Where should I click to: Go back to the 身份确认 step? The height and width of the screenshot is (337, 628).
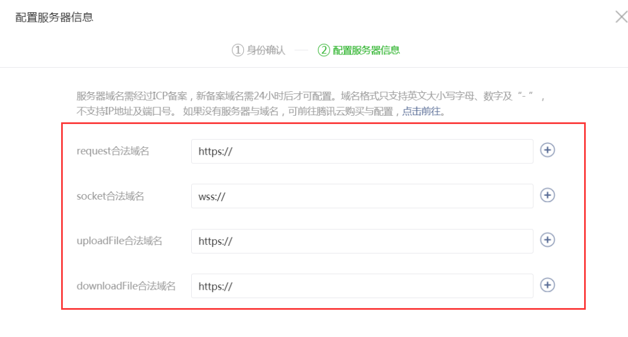266,50
